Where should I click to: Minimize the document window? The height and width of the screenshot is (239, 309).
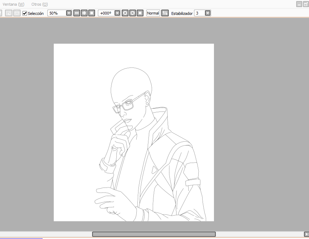(x=299, y=4)
